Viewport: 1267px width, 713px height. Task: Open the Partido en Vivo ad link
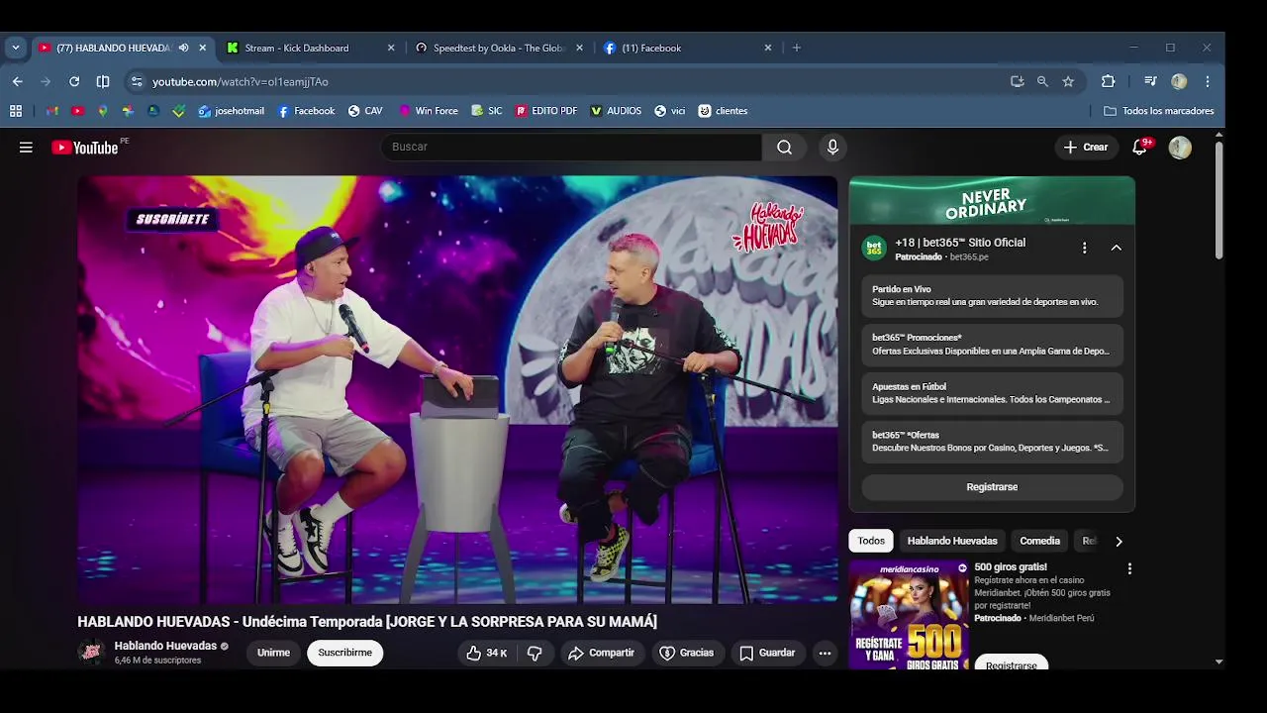point(992,295)
